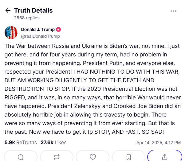
Task: Reply using the speech bubble icon
Action: click(21, 157)
